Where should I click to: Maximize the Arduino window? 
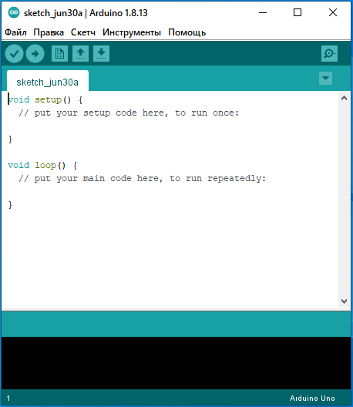click(x=298, y=12)
